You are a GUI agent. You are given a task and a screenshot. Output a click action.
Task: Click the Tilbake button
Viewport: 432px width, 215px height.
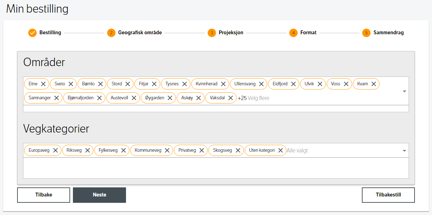(x=44, y=195)
